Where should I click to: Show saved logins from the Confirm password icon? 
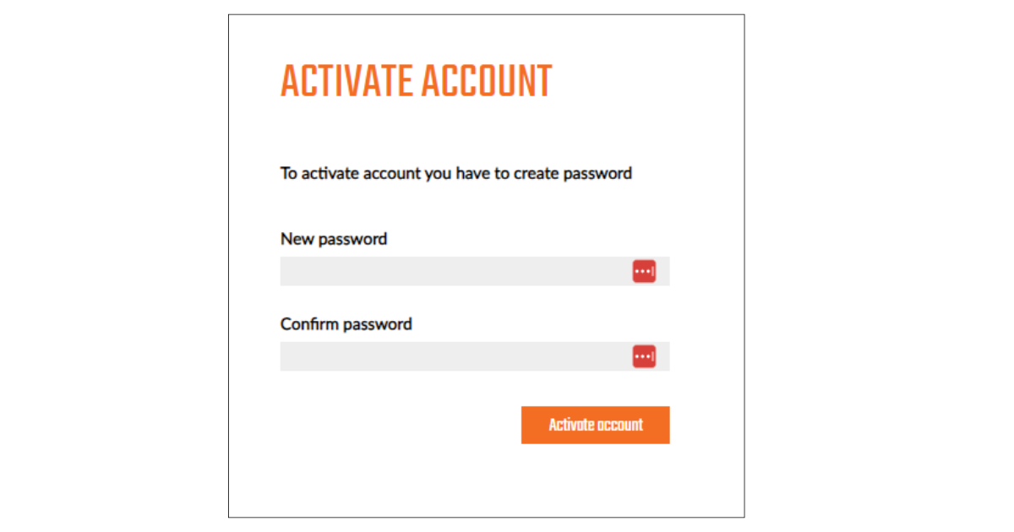tap(644, 356)
